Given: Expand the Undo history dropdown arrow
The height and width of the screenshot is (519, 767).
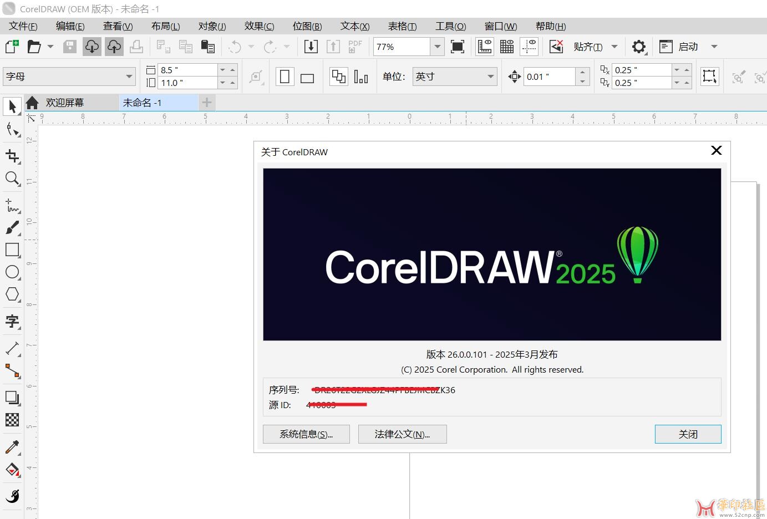Looking at the screenshot, I should (251, 47).
